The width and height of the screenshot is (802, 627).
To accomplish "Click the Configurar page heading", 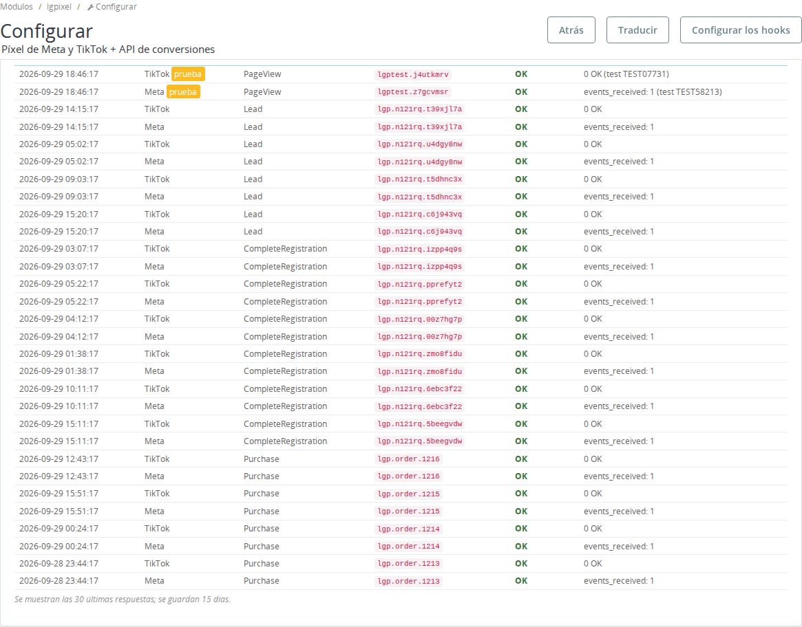I will coord(47,31).
